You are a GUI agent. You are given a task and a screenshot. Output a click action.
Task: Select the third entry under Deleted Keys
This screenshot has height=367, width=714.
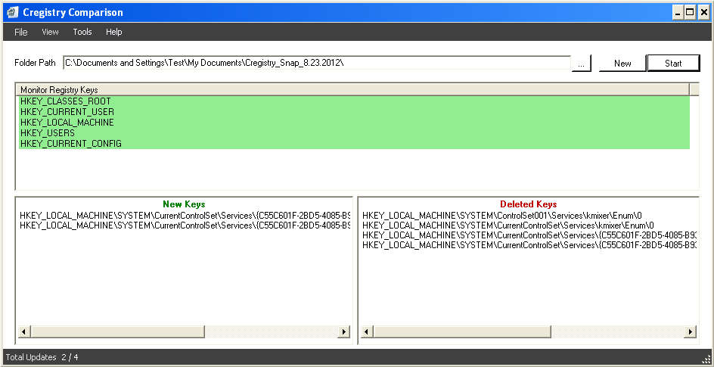(529, 235)
